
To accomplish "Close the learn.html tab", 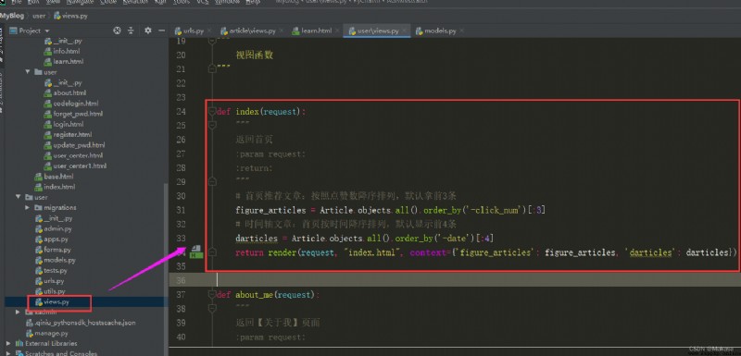I will (x=337, y=31).
